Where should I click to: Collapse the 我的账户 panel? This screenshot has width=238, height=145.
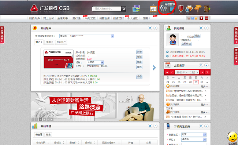(x=155, y=28)
